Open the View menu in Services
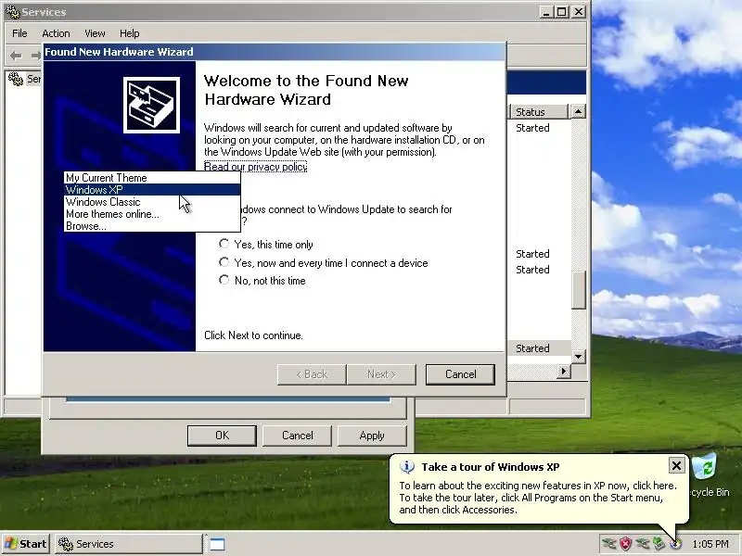 pyautogui.click(x=95, y=33)
